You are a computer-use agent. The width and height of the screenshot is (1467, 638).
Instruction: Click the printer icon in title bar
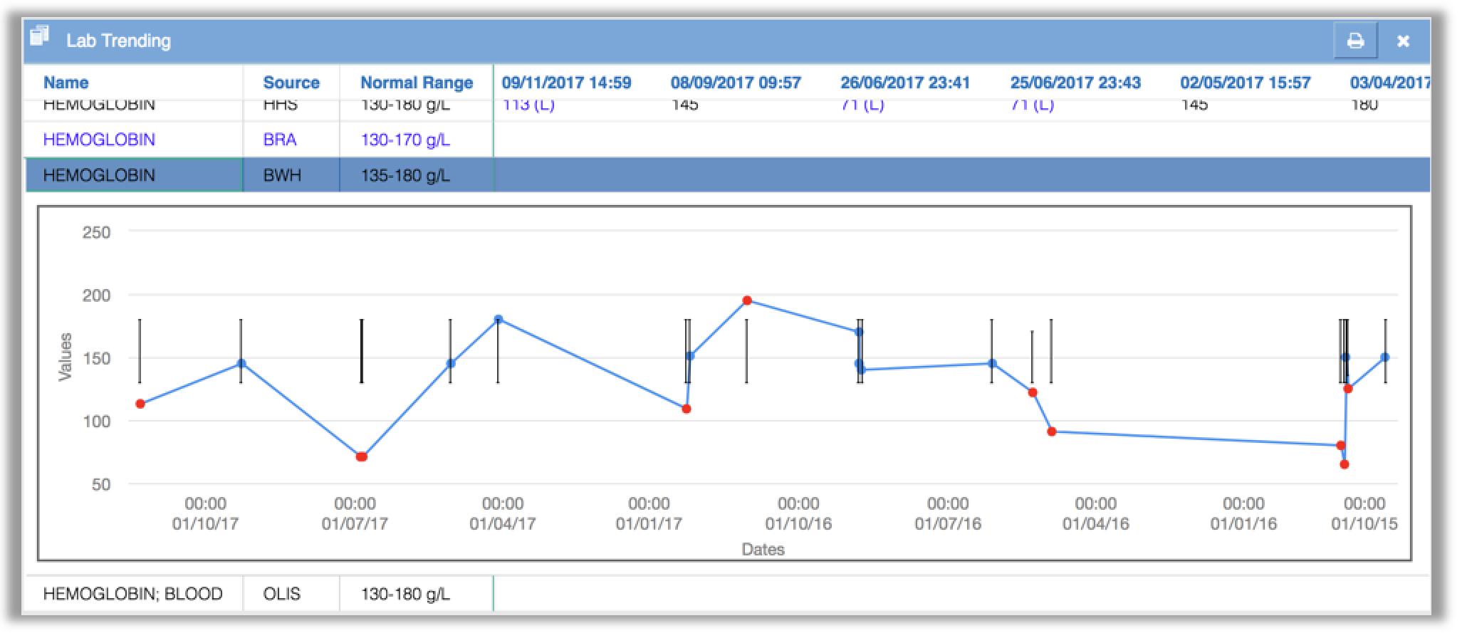click(1355, 41)
